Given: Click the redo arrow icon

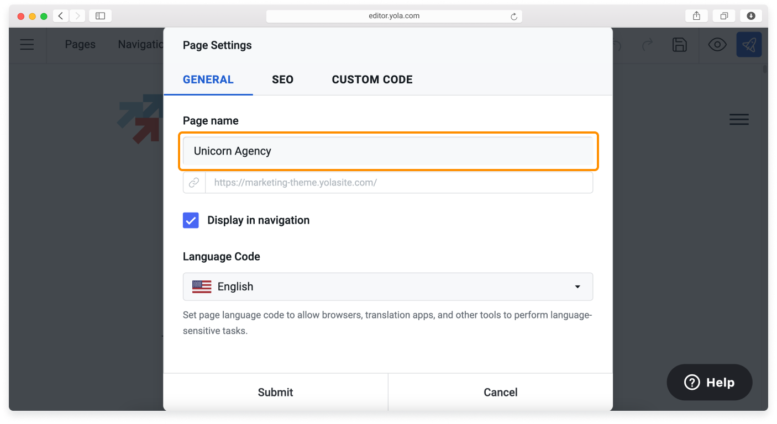Looking at the screenshot, I should point(647,45).
